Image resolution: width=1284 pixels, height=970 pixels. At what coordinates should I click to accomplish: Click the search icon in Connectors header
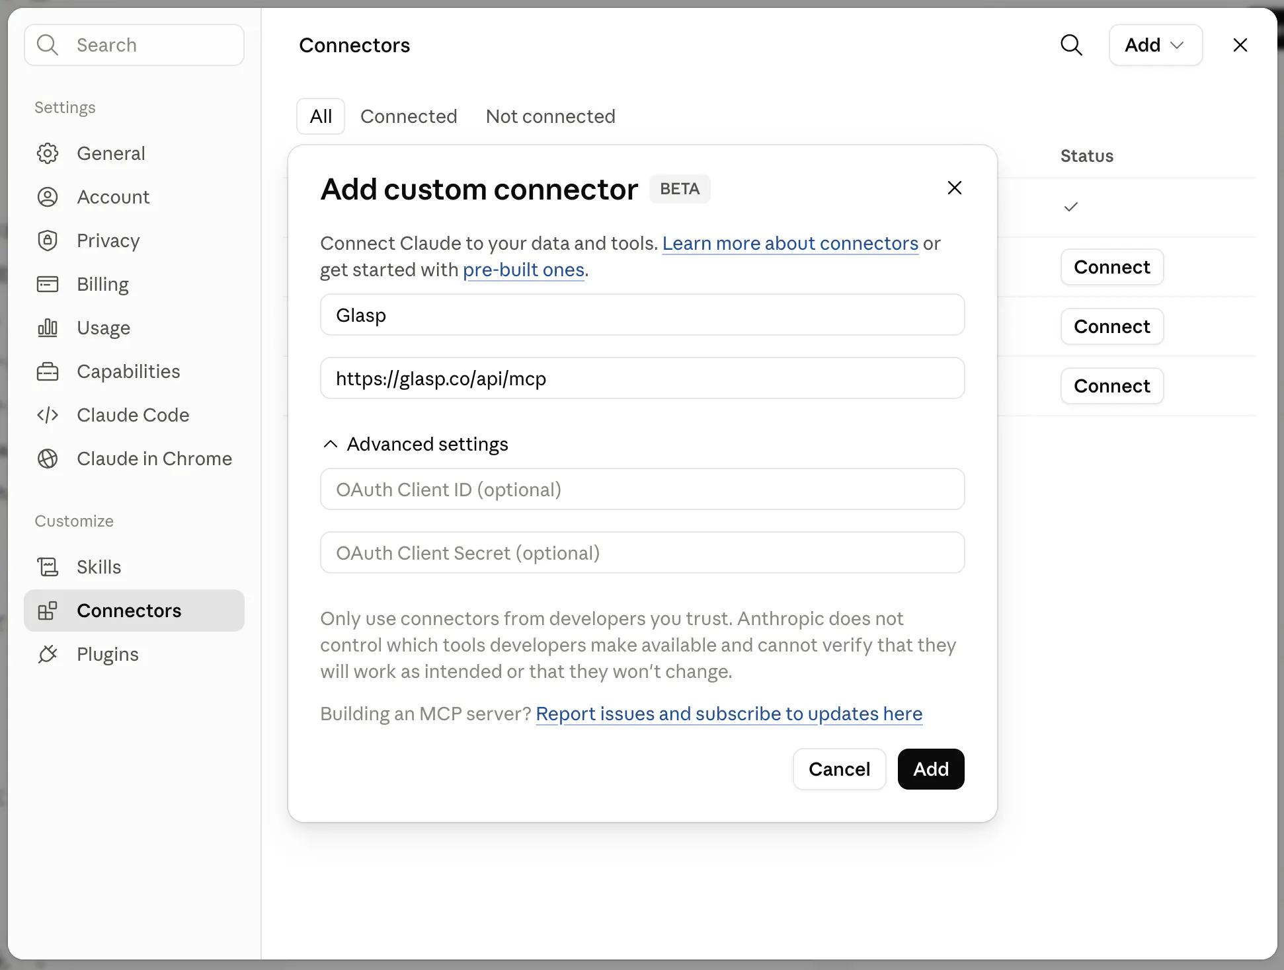pos(1071,45)
